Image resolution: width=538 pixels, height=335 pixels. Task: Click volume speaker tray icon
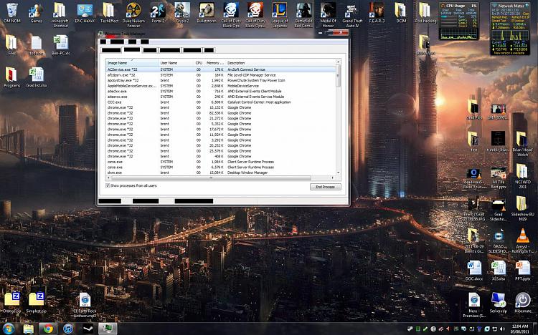[x=503, y=329]
